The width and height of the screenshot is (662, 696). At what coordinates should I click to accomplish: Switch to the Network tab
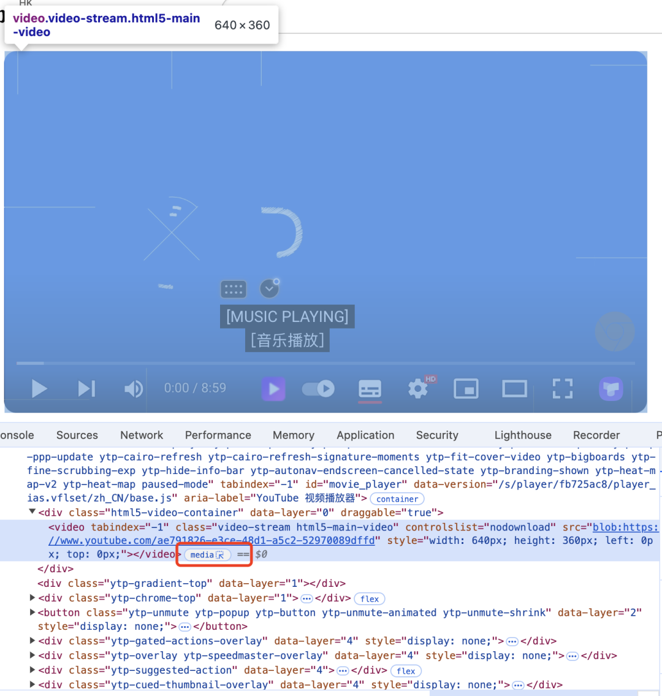click(x=142, y=435)
